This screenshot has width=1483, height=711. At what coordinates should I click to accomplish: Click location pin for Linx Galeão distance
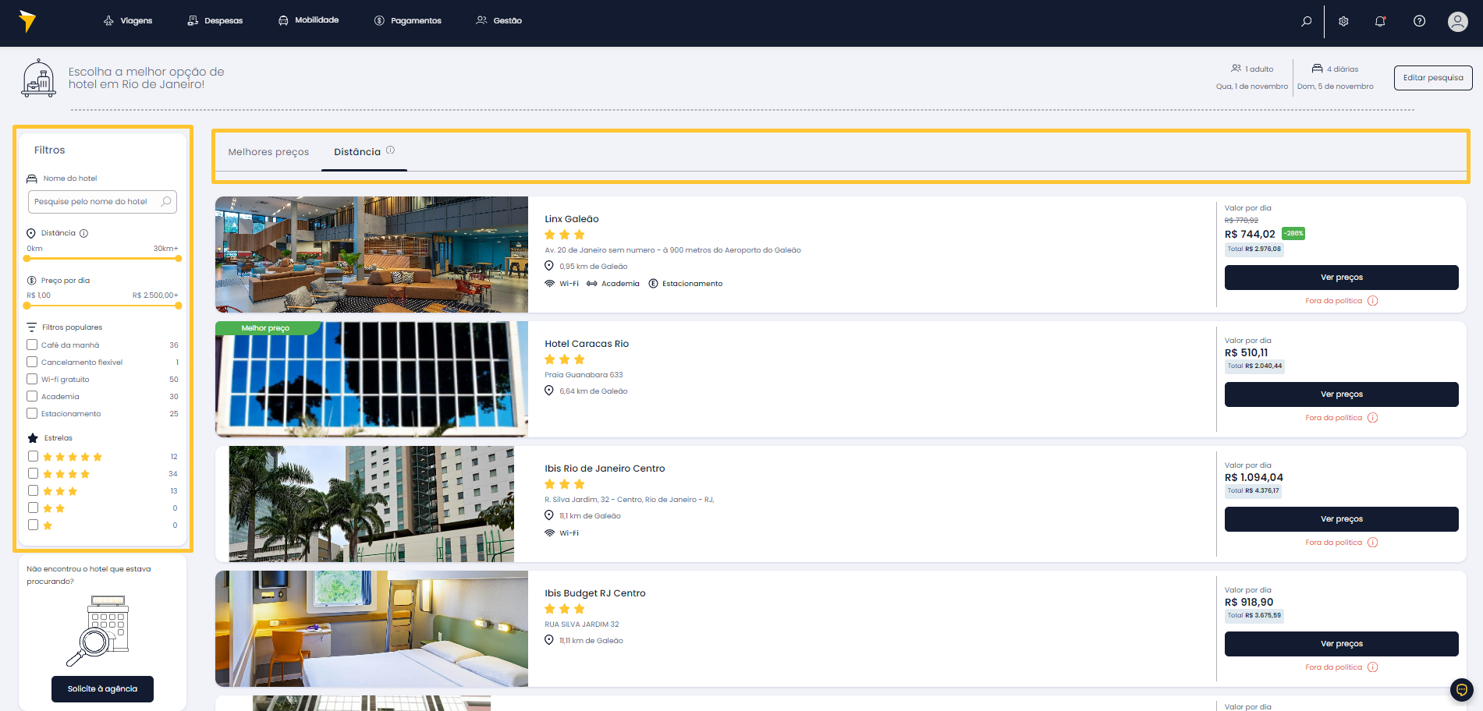pos(549,267)
